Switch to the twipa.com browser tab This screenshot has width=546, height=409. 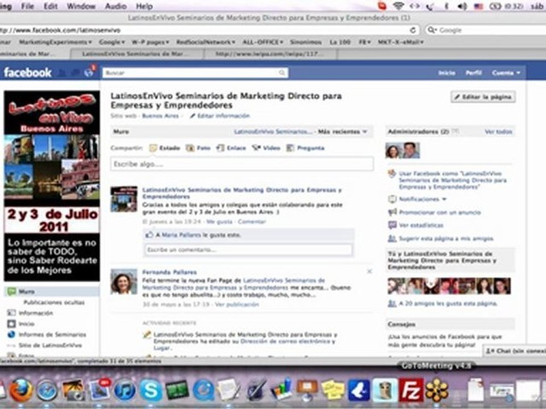tap(270, 54)
